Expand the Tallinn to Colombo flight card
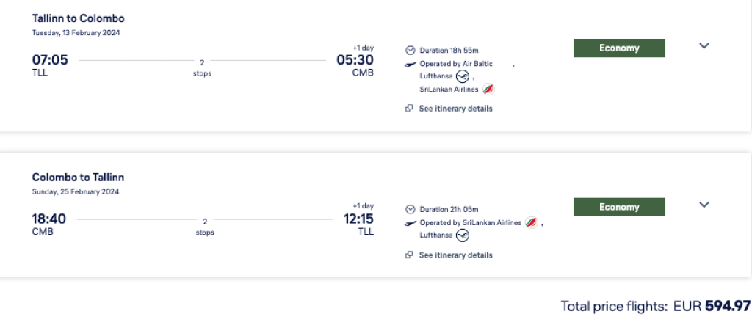The width and height of the screenshot is (752, 325). coord(704,46)
